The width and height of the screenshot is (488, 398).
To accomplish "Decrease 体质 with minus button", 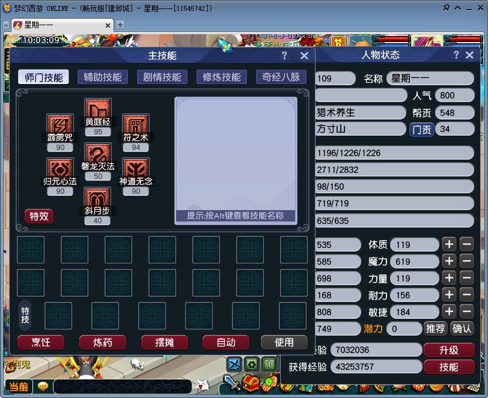I will [467, 244].
